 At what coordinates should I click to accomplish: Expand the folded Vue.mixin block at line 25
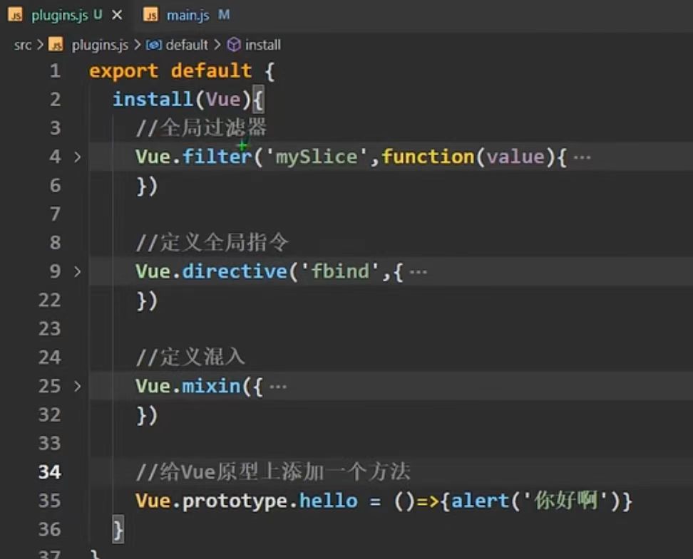coord(77,387)
